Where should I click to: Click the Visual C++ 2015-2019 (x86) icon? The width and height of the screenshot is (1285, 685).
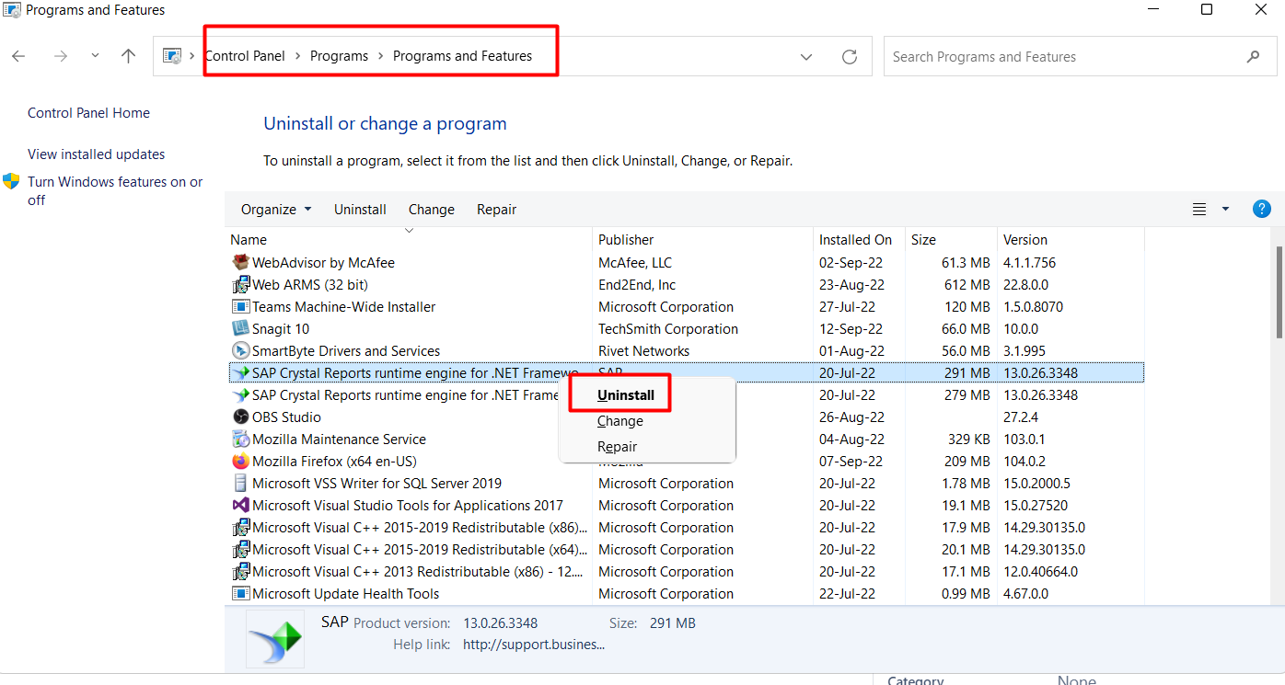pyautogui.click(x=240, y=528)
